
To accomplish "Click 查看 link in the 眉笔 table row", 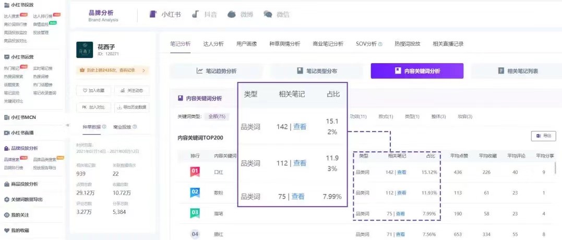I will tap(400, 214).
